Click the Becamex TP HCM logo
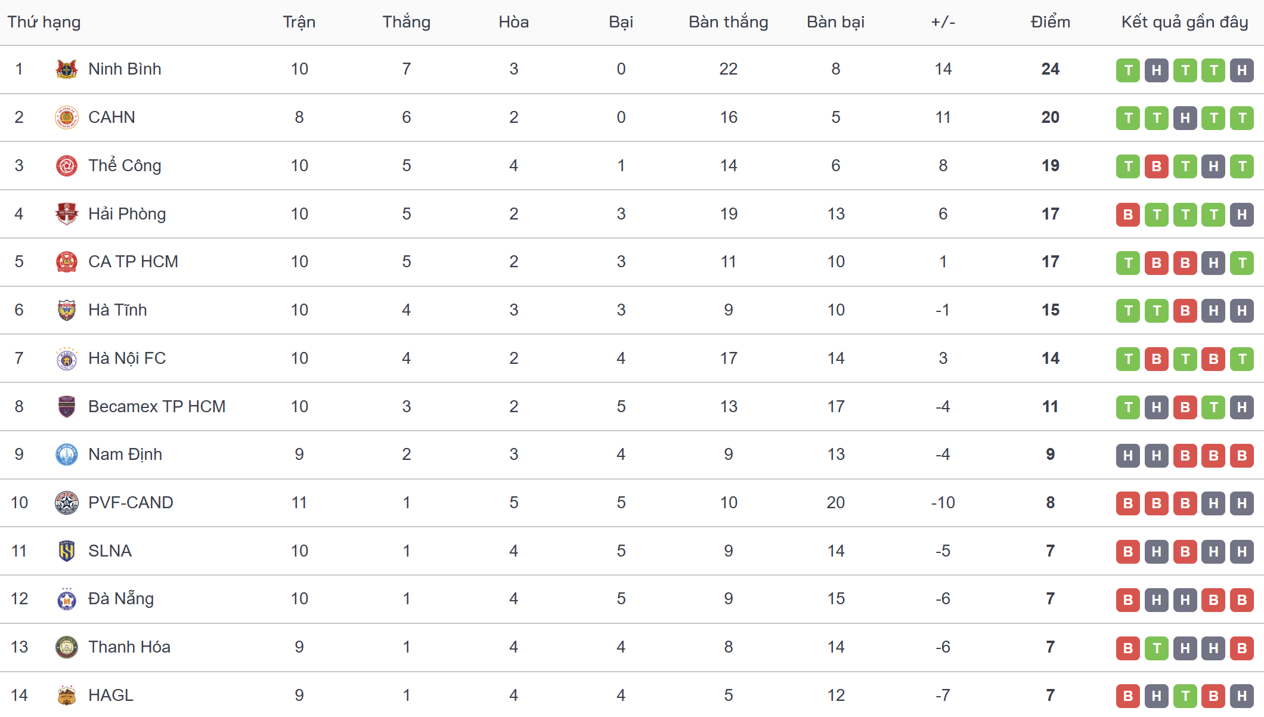 pyautogui.click(x=66, y=407)
